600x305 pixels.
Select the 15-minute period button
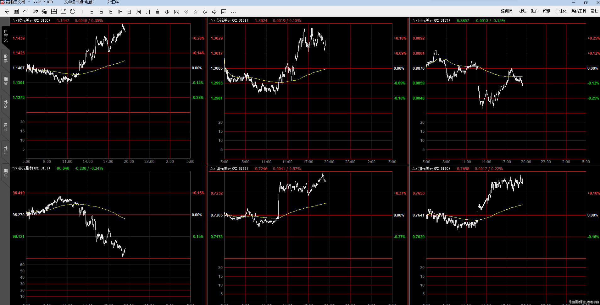click(x=110, y=12)
